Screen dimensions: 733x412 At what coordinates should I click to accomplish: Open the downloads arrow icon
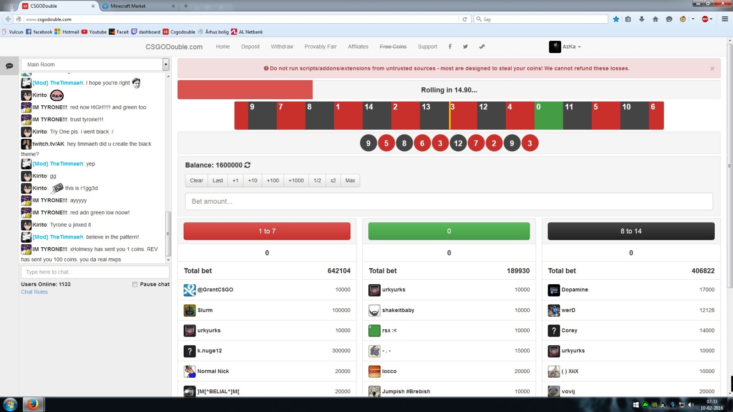(641, 19)
